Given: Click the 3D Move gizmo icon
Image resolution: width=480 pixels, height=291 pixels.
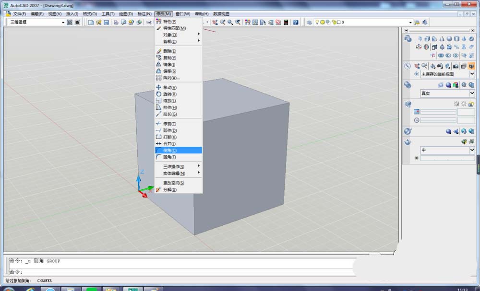Looking at the screenshot, I should click(419, 47).
